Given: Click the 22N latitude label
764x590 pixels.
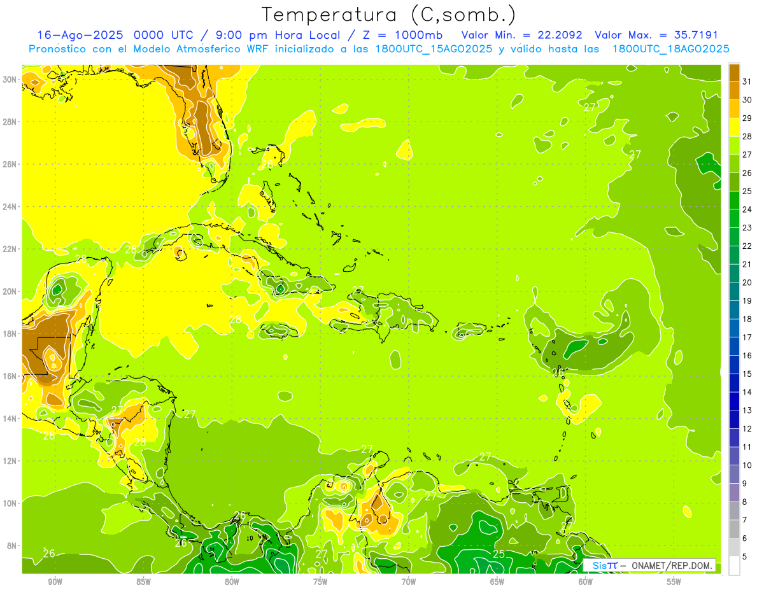Looking at the screenshot, I should click(x=10, y=249).
